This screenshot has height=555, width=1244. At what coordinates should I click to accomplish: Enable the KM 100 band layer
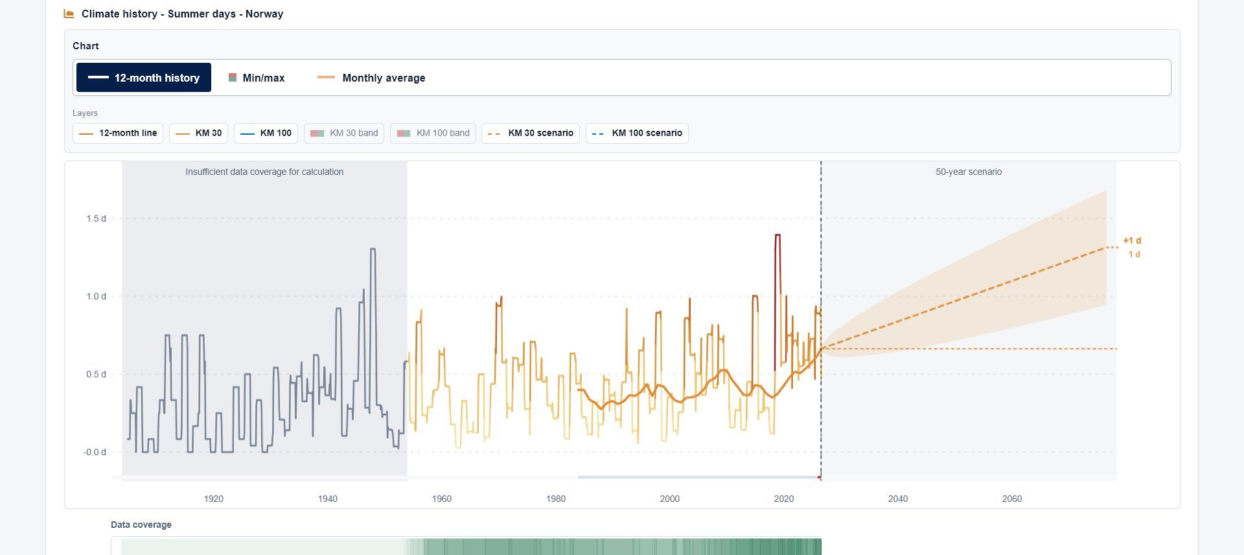[x=433, y=133]
